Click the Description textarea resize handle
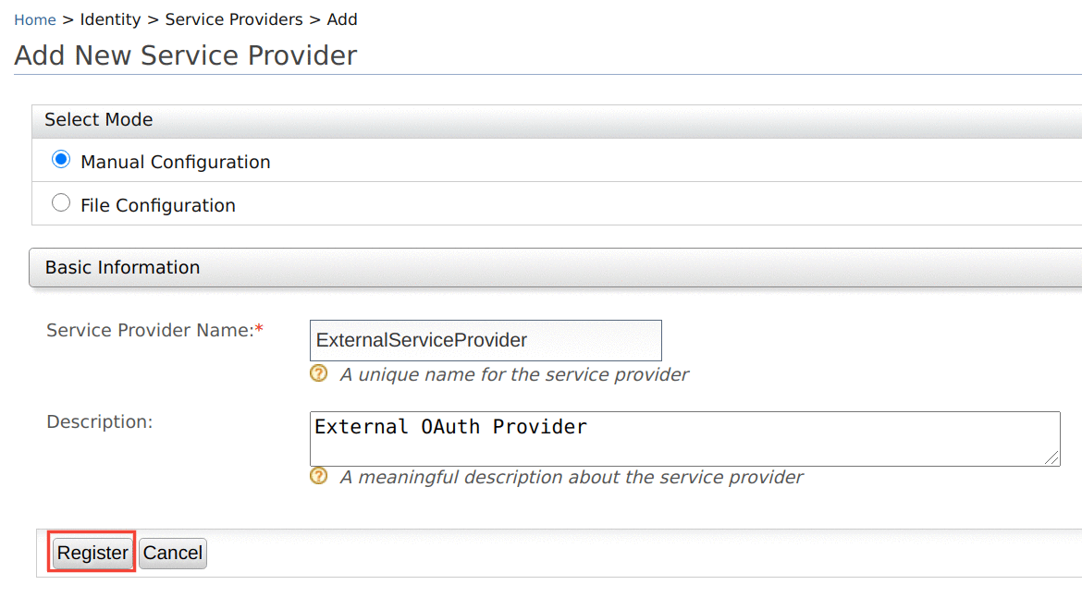 point(1052,458)
